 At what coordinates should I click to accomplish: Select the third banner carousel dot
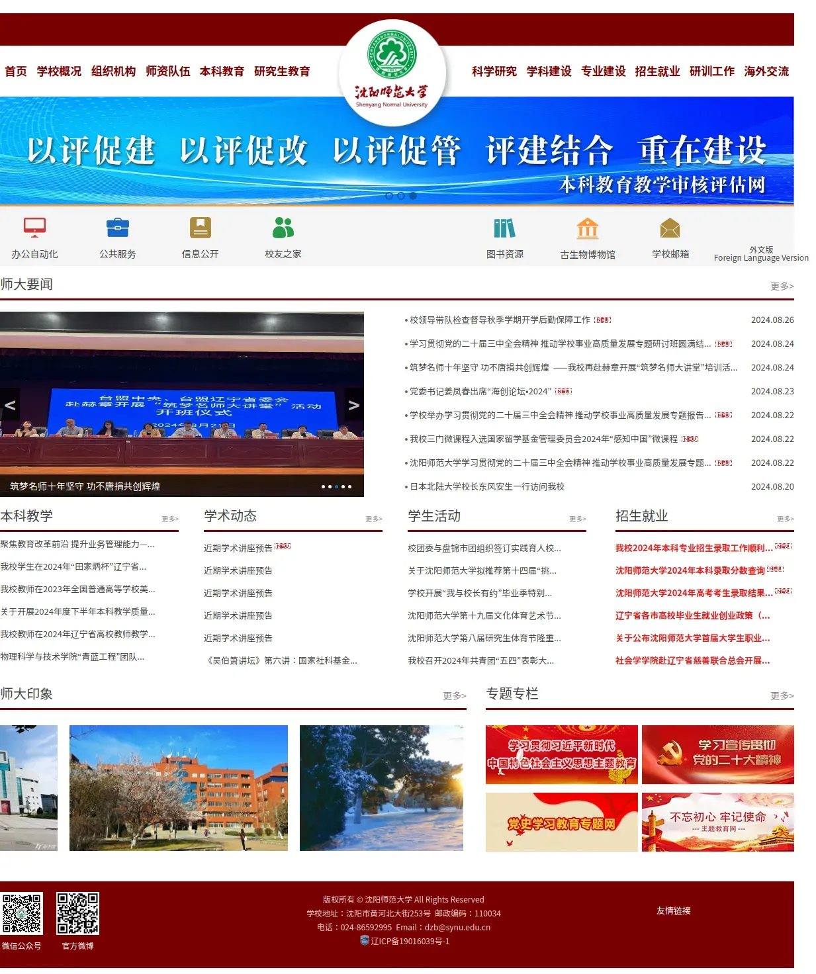[x=413, y=196]
